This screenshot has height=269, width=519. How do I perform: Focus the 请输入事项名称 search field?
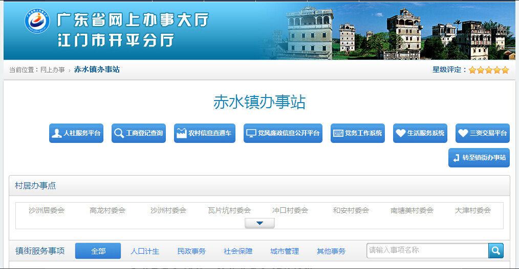pos(427,251)
